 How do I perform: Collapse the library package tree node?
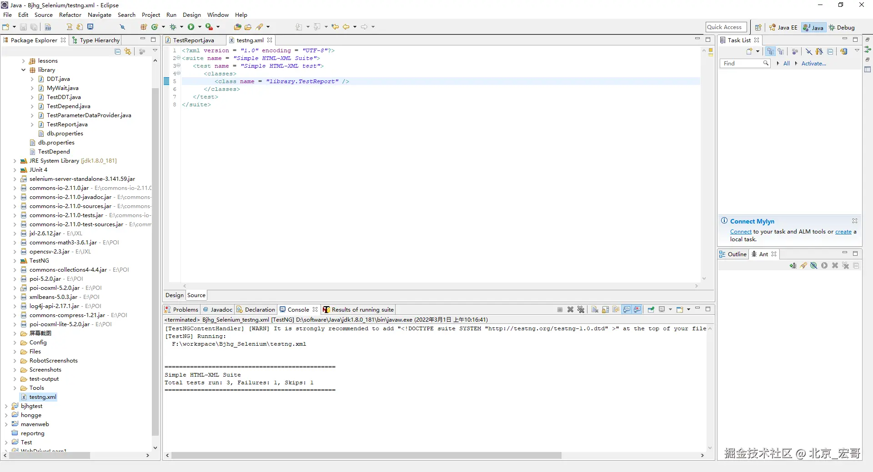tap(24, 70)
